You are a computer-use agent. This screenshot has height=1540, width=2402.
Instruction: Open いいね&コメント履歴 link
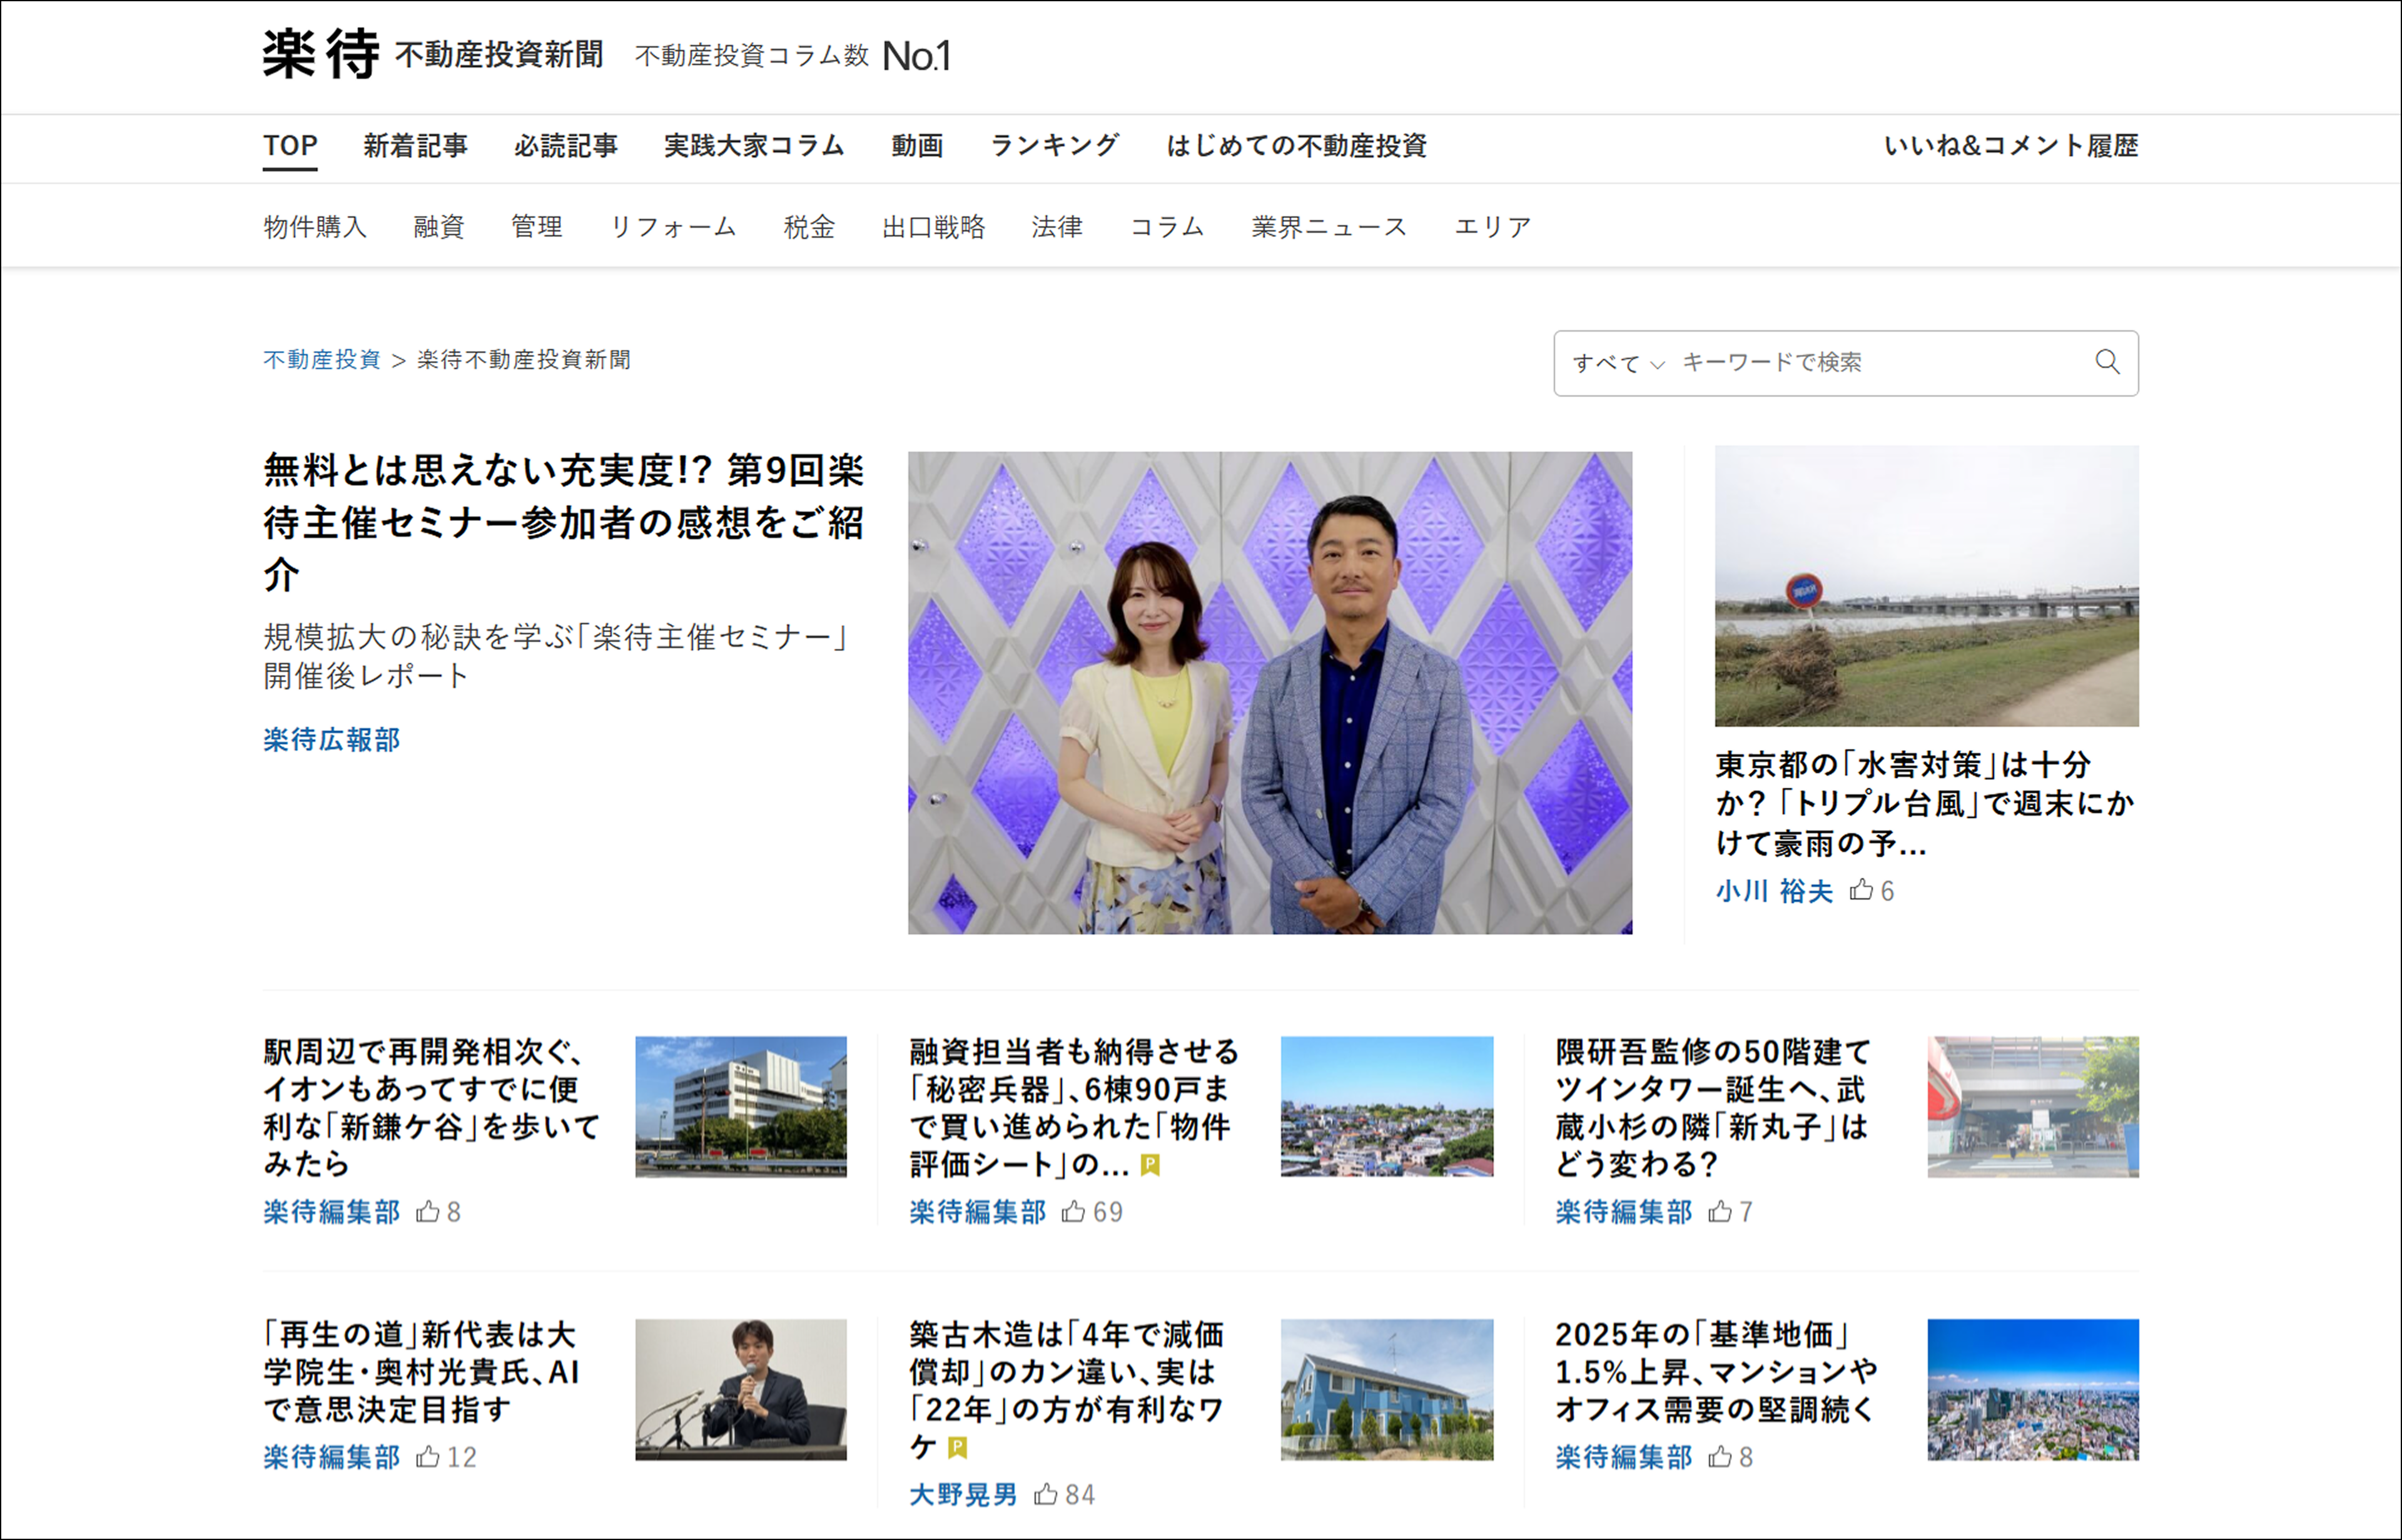click(x=2010, y=146)
